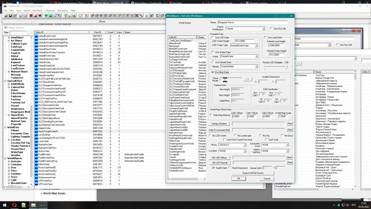Click the LOD Water Height field
The height and width of the screenshot is (209, 371).
pyautogui.click(x=244, y=41)
